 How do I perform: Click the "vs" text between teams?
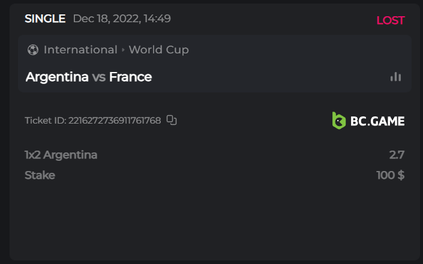tap(99, 77)
